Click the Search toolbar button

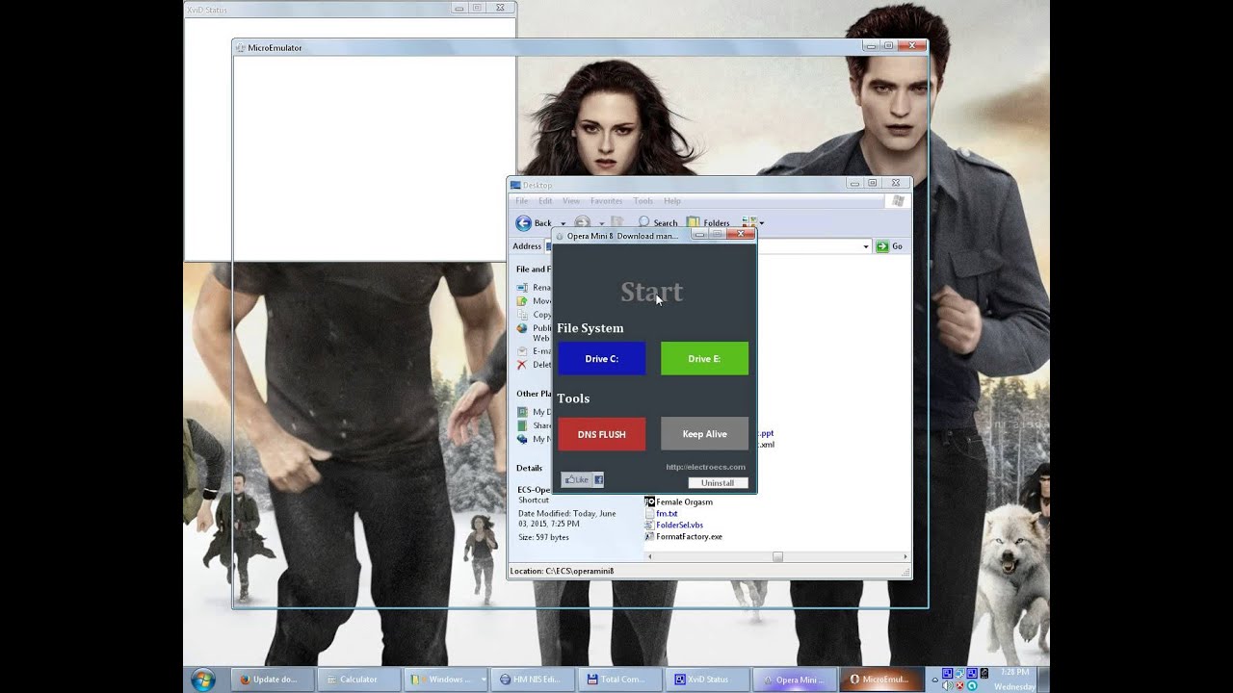tap(658, 222)
